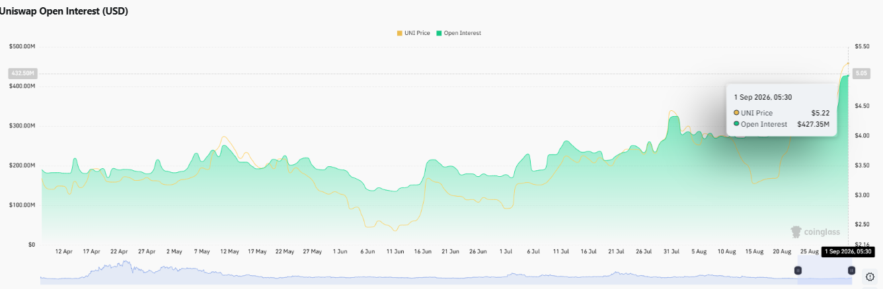Click the '17 May' date label
The width and height of the screenshot is (883, 289).
(256, 251)
